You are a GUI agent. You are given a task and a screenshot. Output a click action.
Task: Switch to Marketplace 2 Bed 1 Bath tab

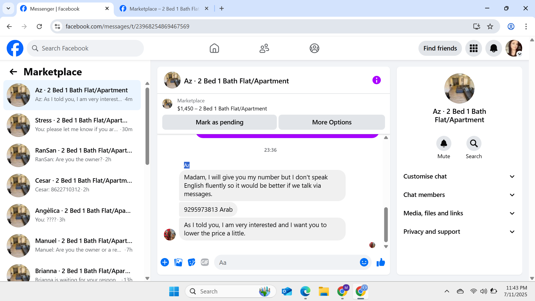coord(164,9)
